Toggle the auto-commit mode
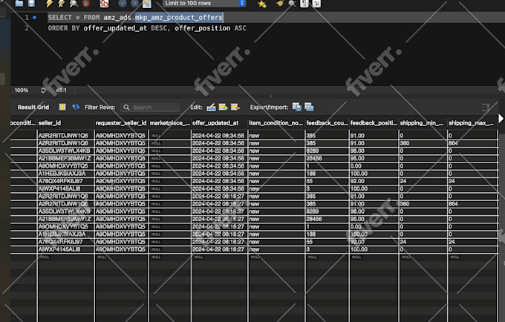The width and height of the screenshot is (505, 322). (147, 4)
